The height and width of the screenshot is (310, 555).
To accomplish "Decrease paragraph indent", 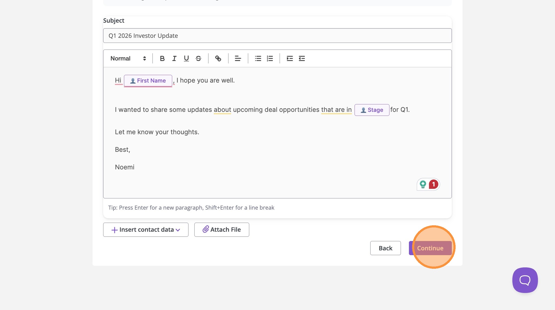I will (x=302, y=58).
